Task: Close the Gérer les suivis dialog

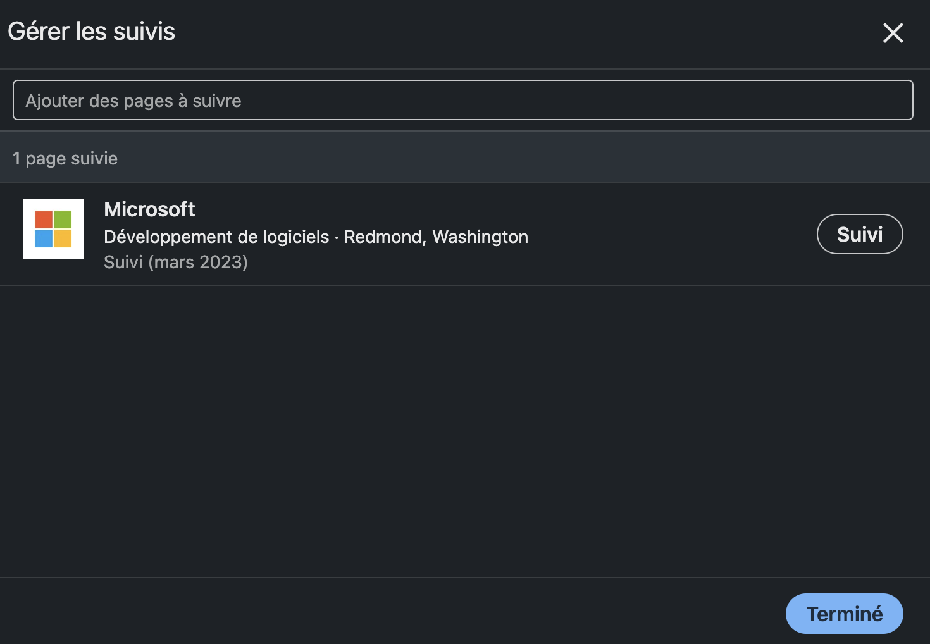Action: coord(893,33)
